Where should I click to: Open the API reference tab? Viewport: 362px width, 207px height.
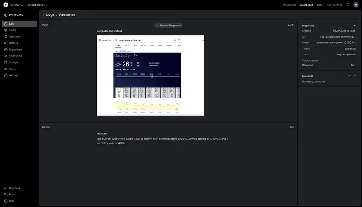coord(334,5)
